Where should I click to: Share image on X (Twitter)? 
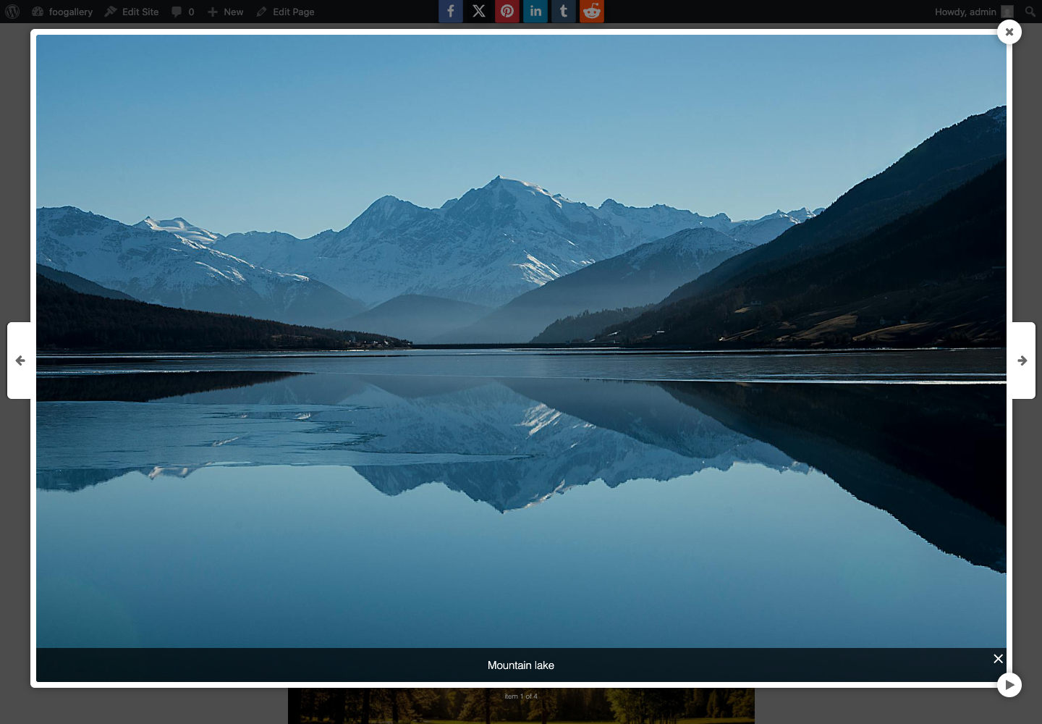point(479,11)
